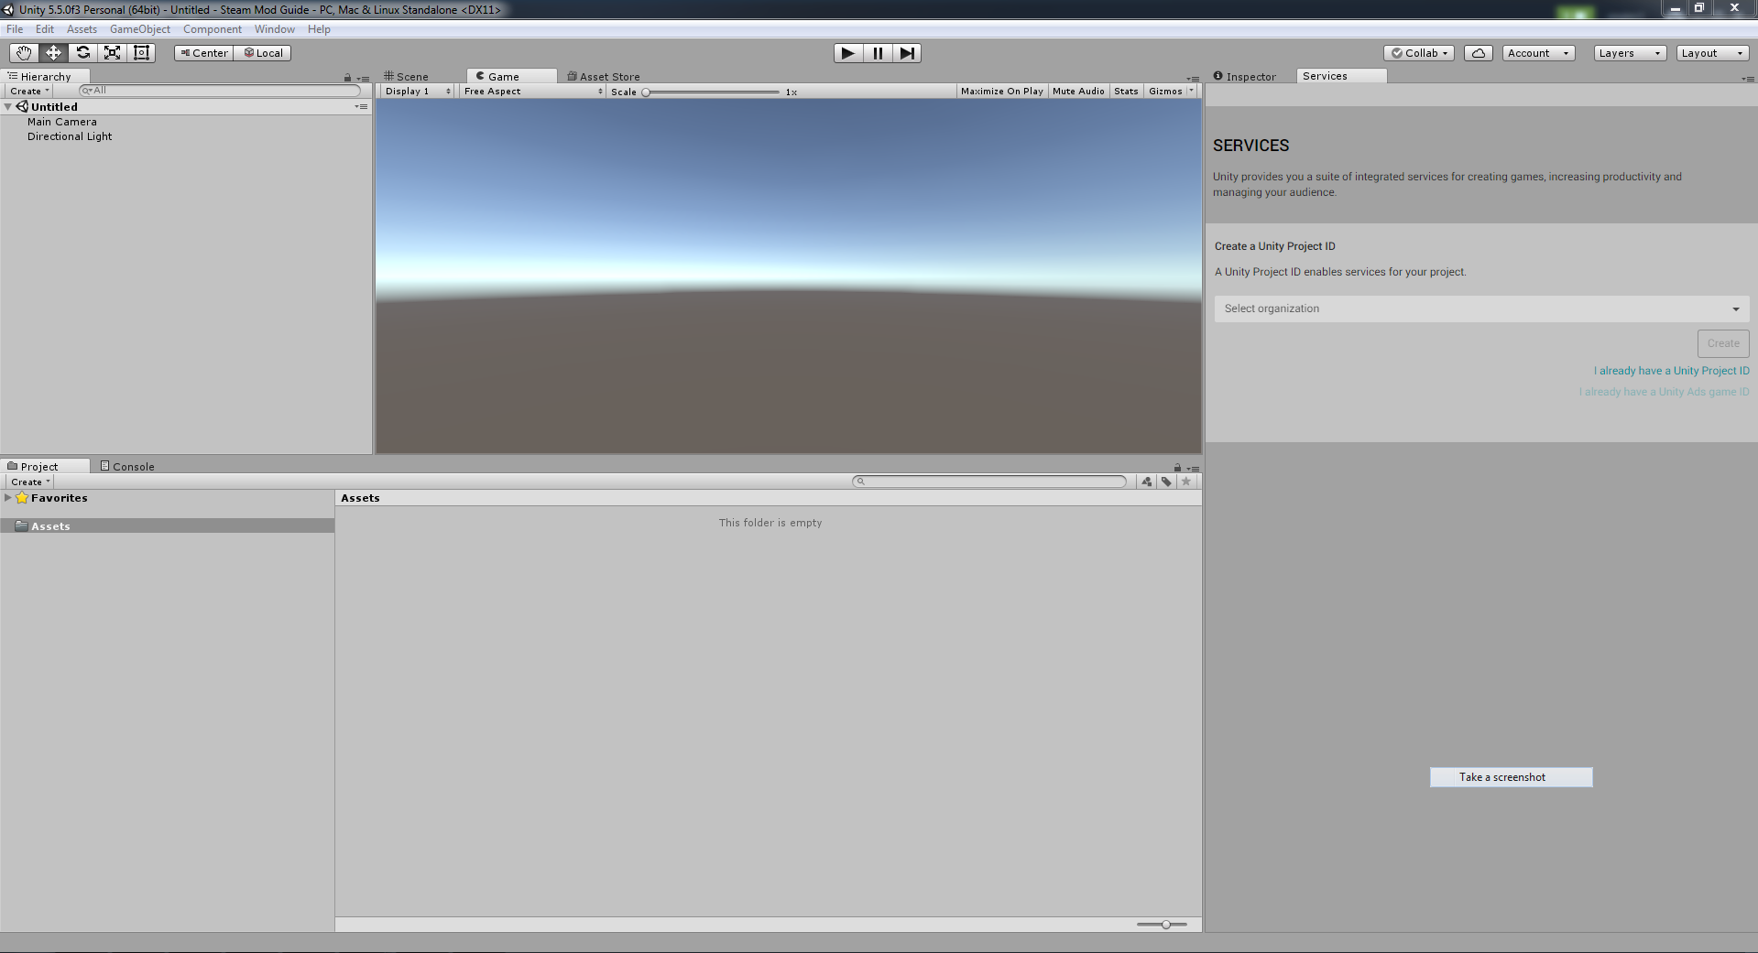Click the Project search field

point(989,482)
